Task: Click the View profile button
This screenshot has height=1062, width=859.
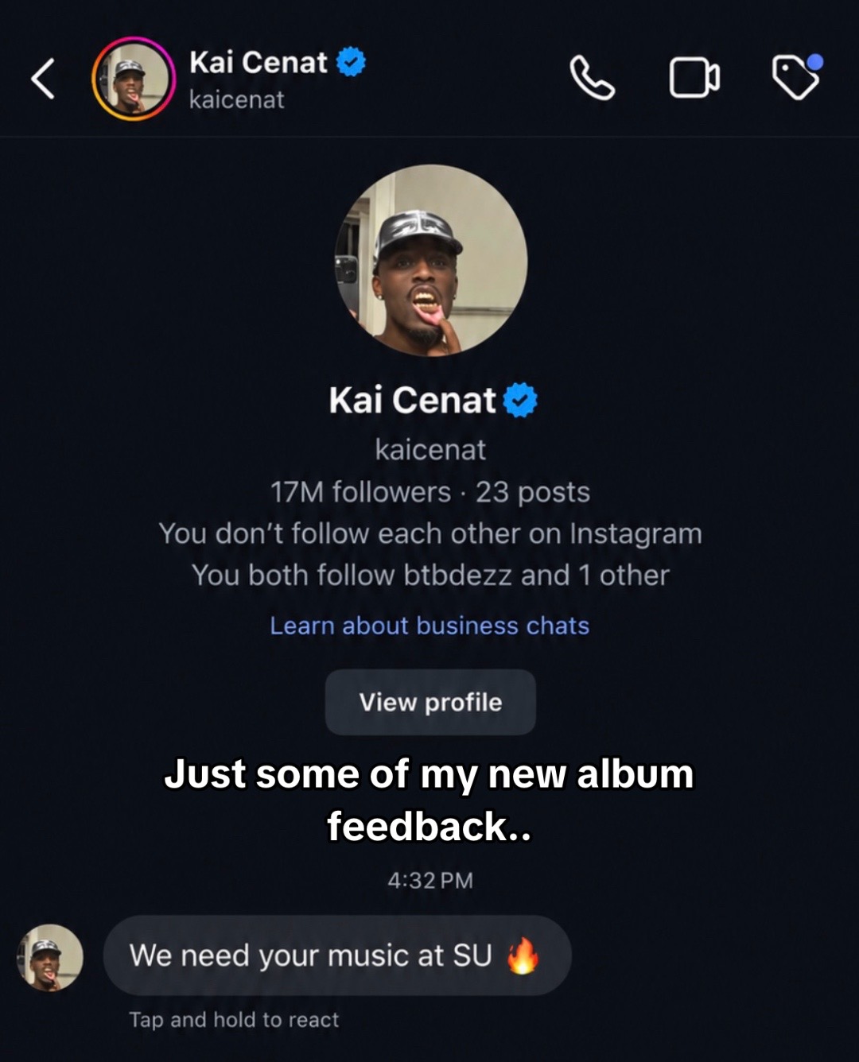Action: point(430,702)
